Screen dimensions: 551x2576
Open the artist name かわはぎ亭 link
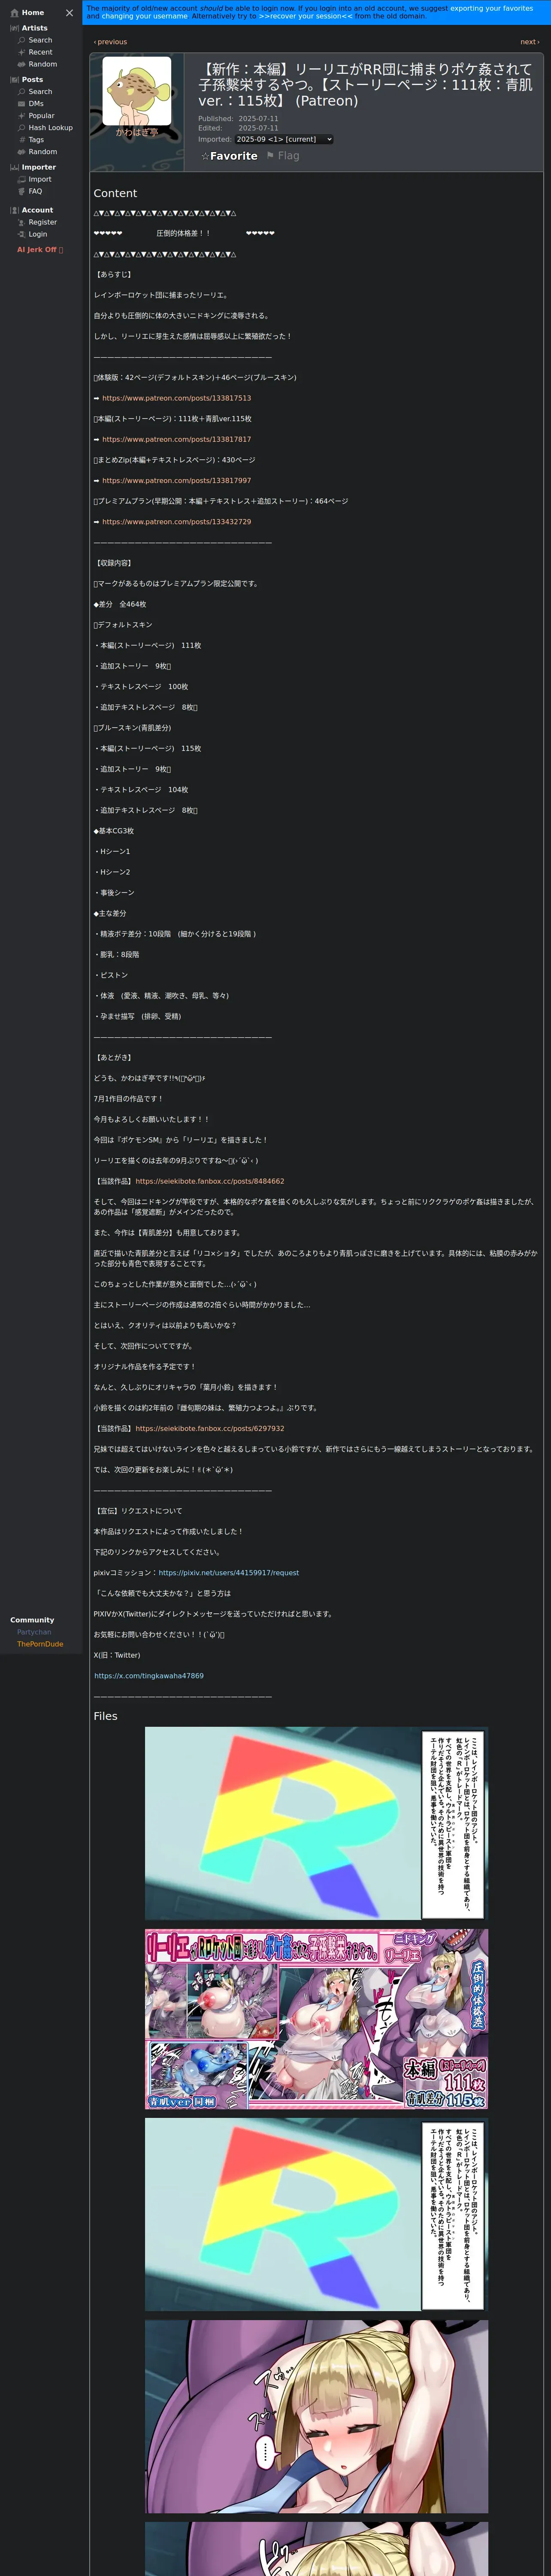(137, 132)
